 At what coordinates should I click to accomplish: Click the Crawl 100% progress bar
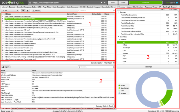point(146,3)
